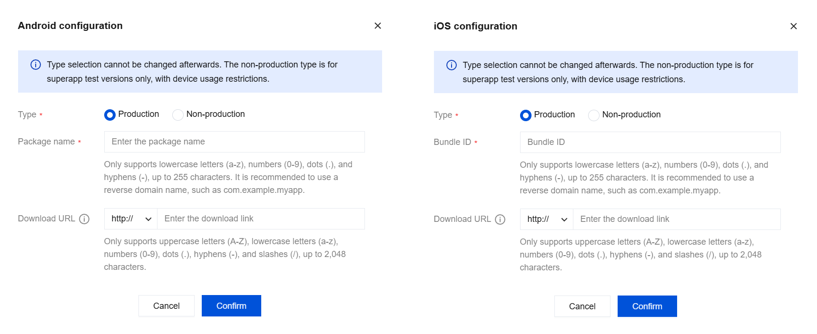817x334 pixels.
Task: Close the iOS configuration dialog
Action: [x=793, y=26]
